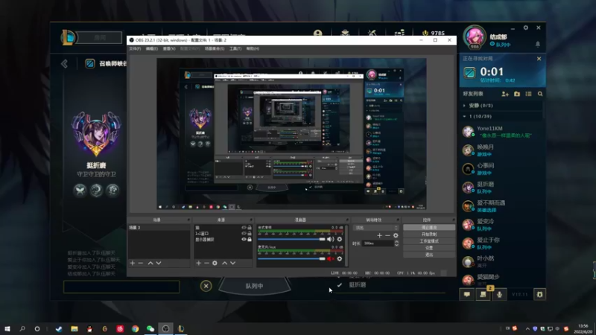The height and width of the screenshot is (335, 596).
Task: Click the Stop Streaming button in OBS controls
Action: [429, 228]
